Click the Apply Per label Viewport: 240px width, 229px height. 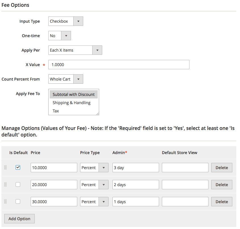tap(31, 50)
